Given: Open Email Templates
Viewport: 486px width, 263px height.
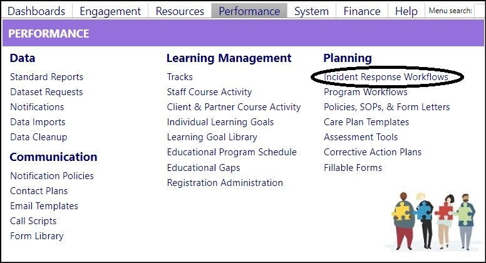Looking at the screenshot, I should coord(44,206).
